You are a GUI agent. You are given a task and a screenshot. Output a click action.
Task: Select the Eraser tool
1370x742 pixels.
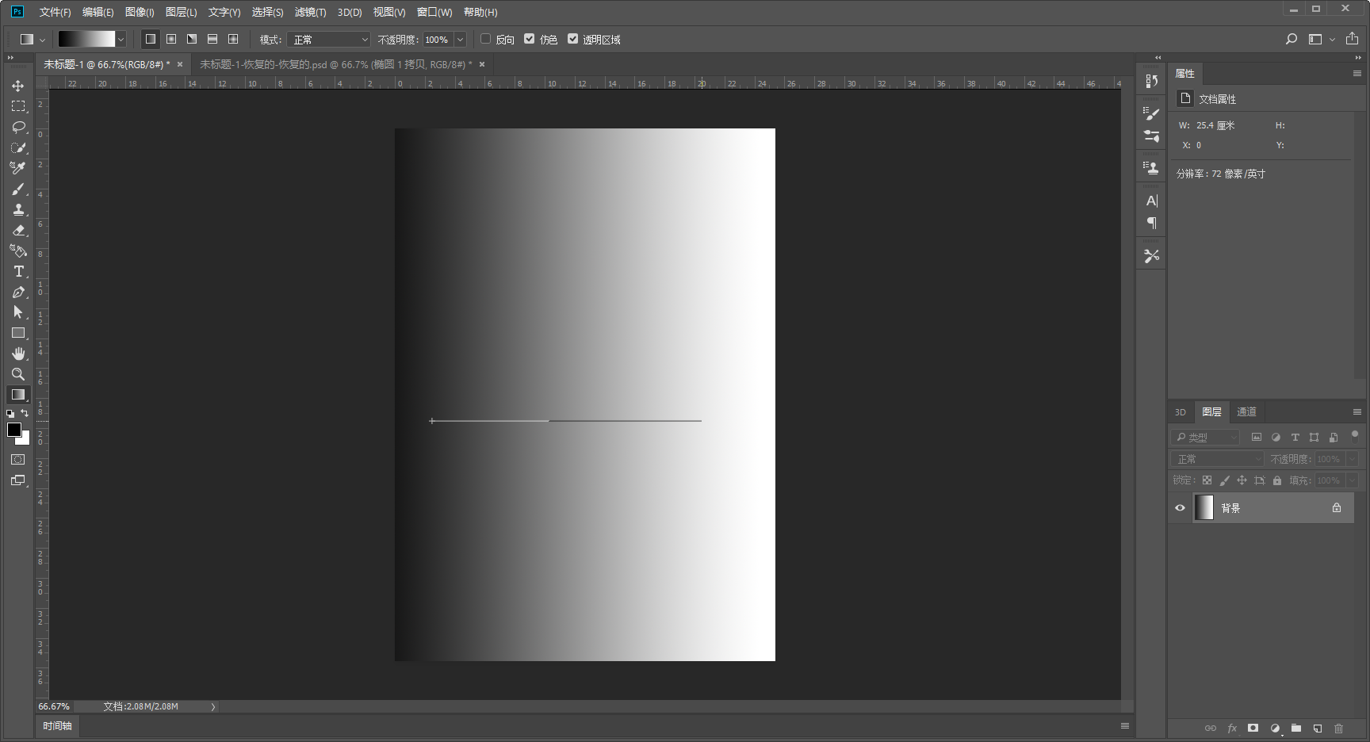click(18, 230)
